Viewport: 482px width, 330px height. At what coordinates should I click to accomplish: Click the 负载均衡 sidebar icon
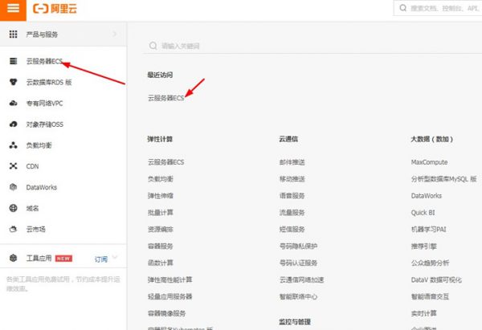point(13,145)
